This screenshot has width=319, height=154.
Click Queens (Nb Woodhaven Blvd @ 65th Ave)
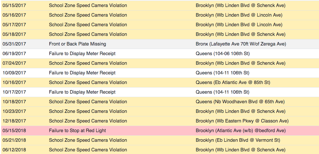(x=240, y=102)
